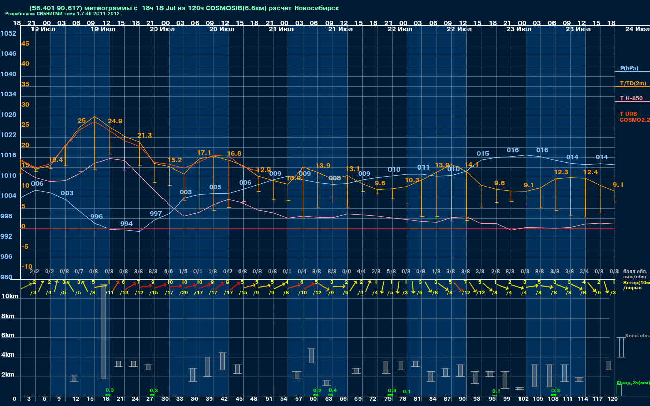The width and height of the screenshot is (650, 406).
Task: Click forecast hour 72 on the axis
Action: (373, 399)
